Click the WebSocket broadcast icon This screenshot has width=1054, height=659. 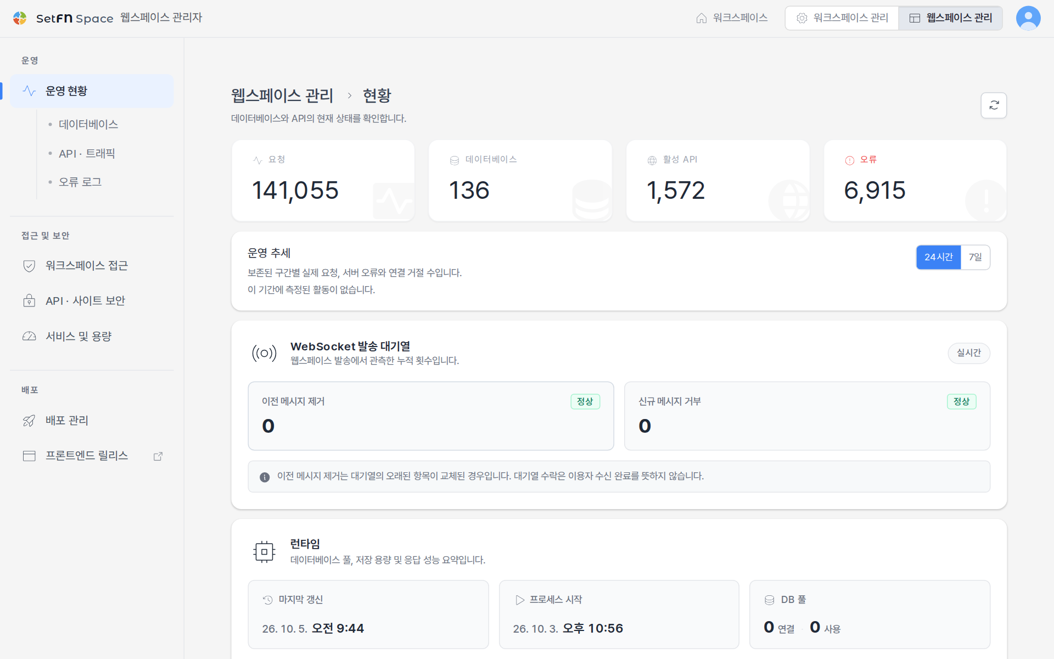(264, 353)
